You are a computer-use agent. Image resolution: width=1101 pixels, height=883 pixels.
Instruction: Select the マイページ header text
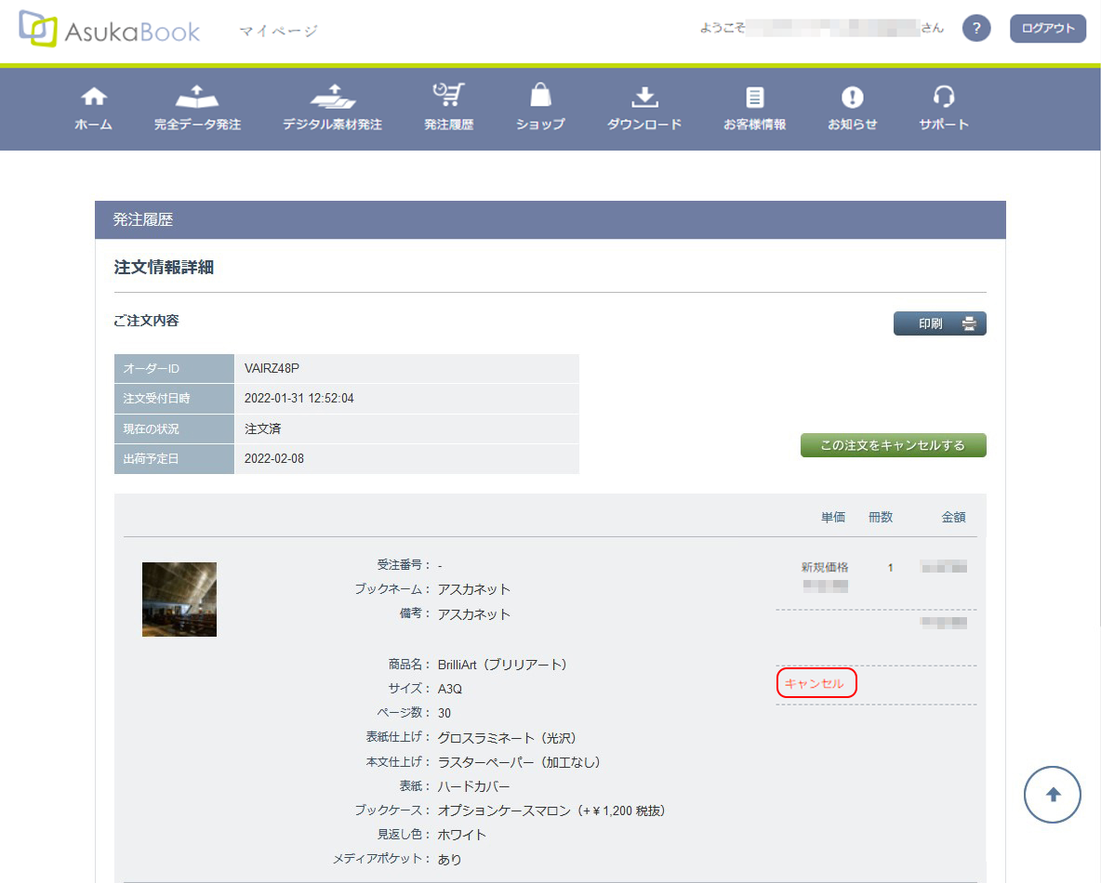[278, 32]
